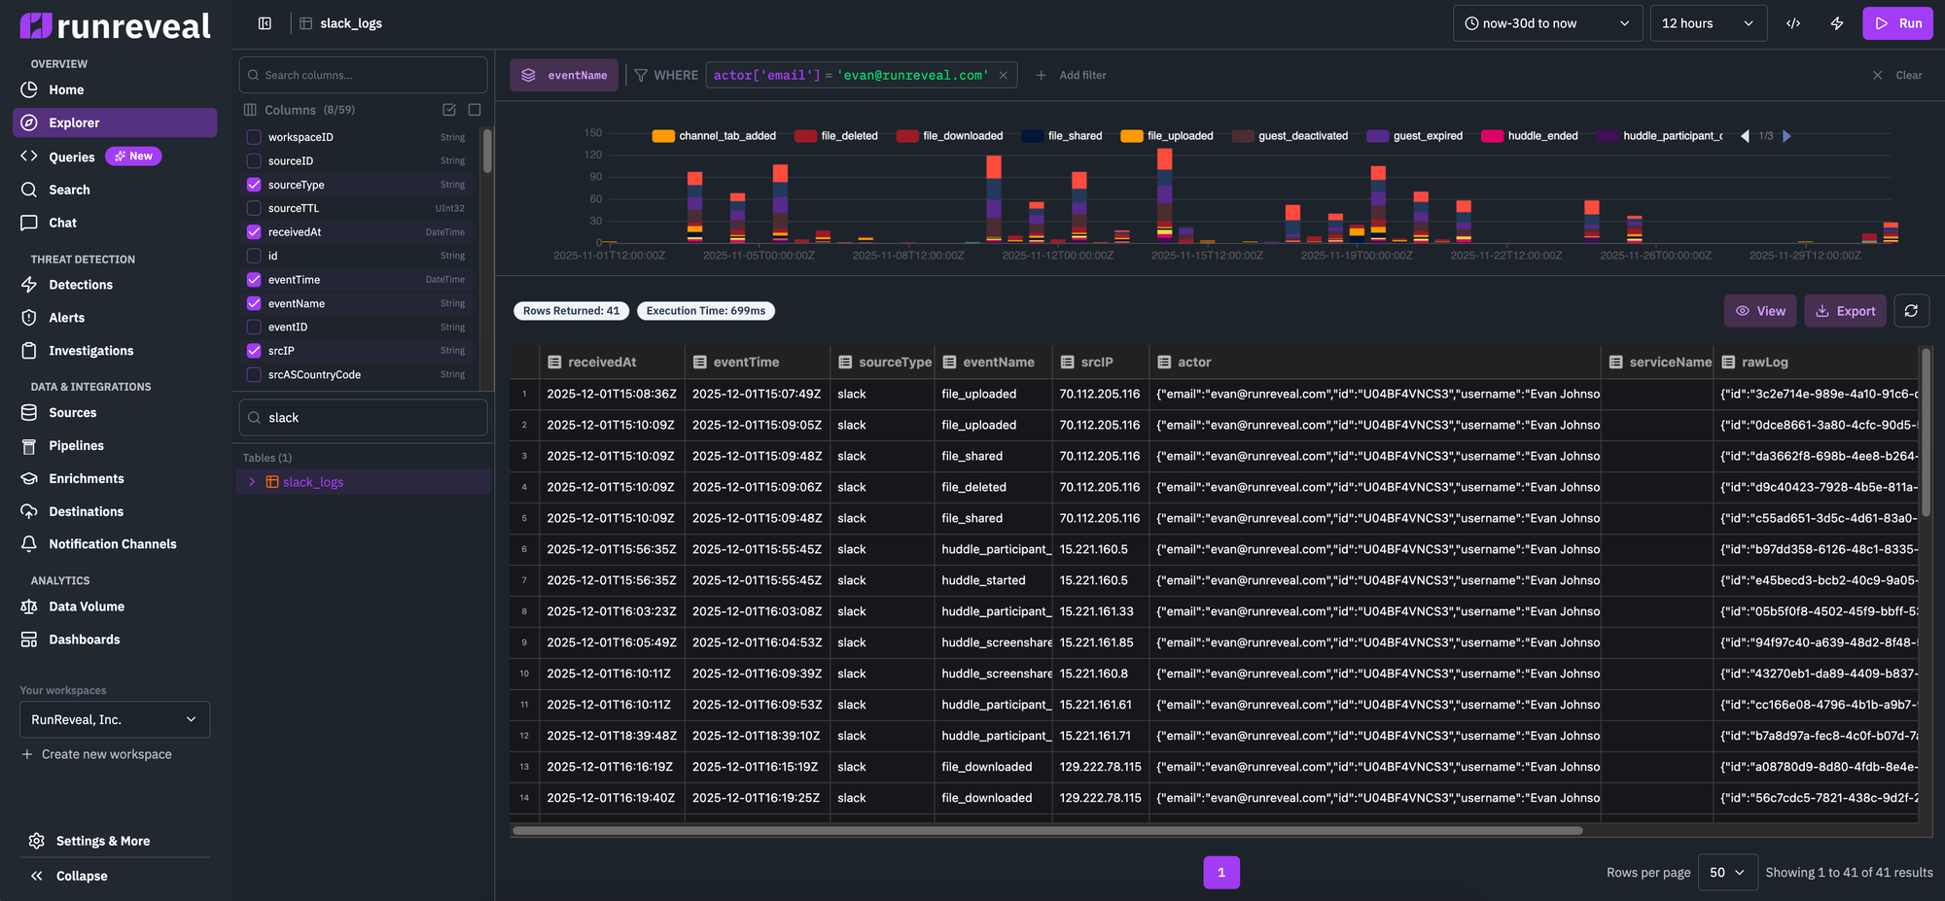The image size is (1945, 901).
Task: Open the Data Volume analytics page
Action: (x=87, y=606)
